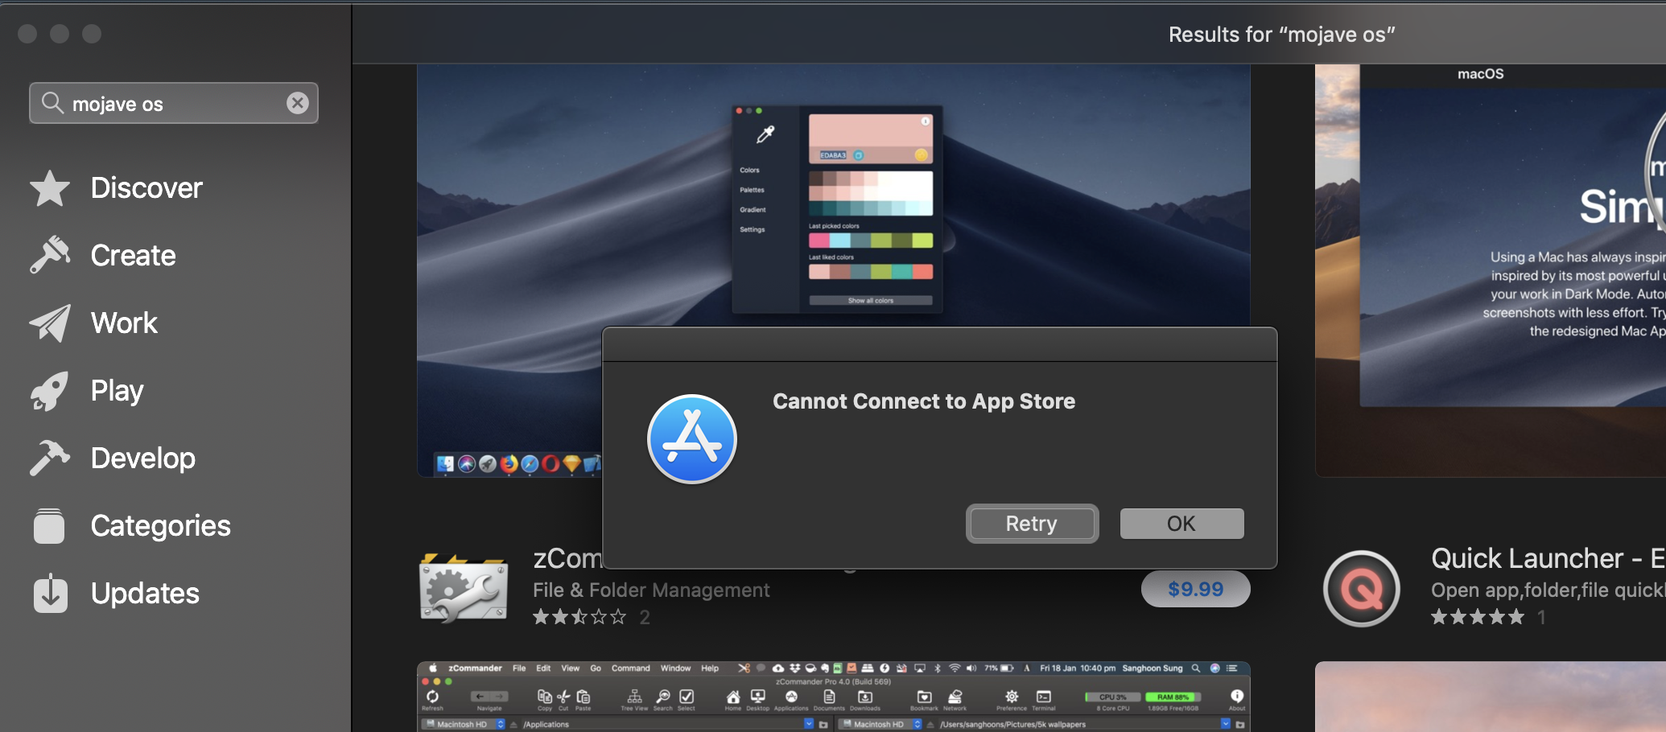This screenshot has width=1666, height=732.
Task: Select Work in the sidebar
Action: (93, 323)
